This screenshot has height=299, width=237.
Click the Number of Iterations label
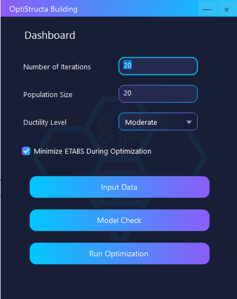(57, 67)
